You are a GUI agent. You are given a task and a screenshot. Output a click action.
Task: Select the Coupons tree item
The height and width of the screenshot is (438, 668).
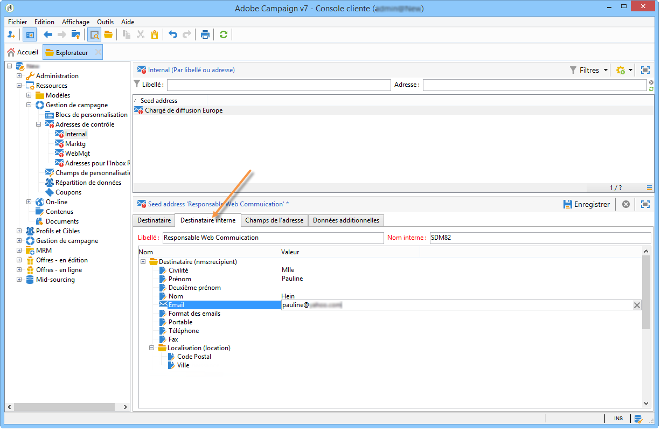68,192
